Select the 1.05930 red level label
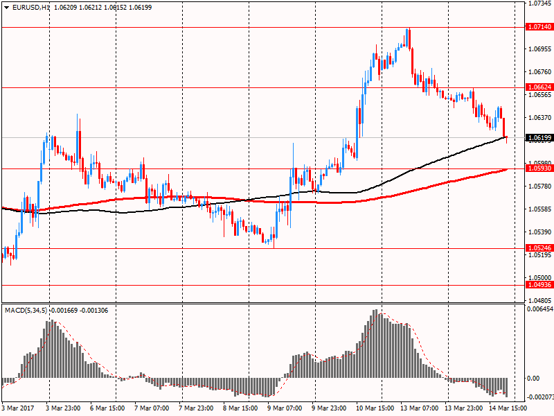The width and height of the screenshot is (554, 416). (x=539, y=168)
